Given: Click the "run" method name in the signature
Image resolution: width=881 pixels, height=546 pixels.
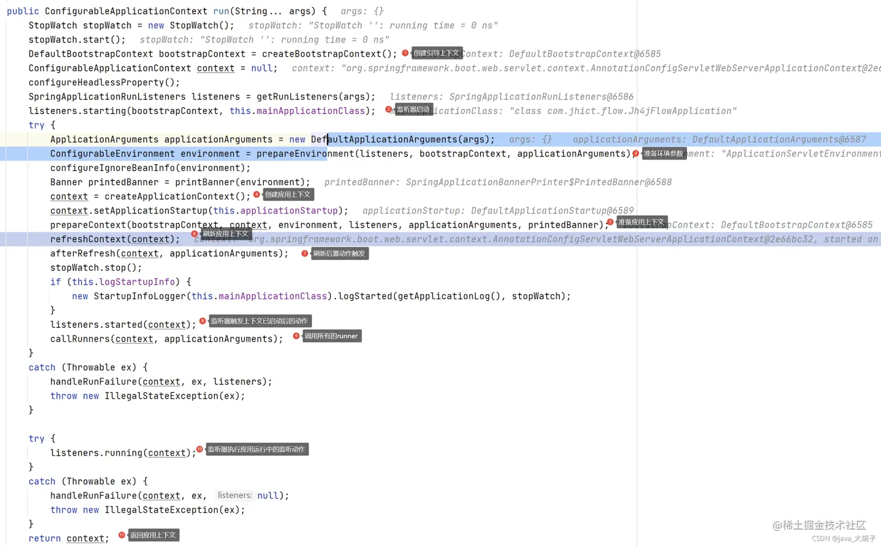Looking at the screenshot, I should click(x=221, y=11).
